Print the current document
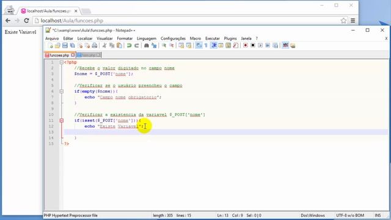This screenshot has height=220, width=391. pos(95,46)
